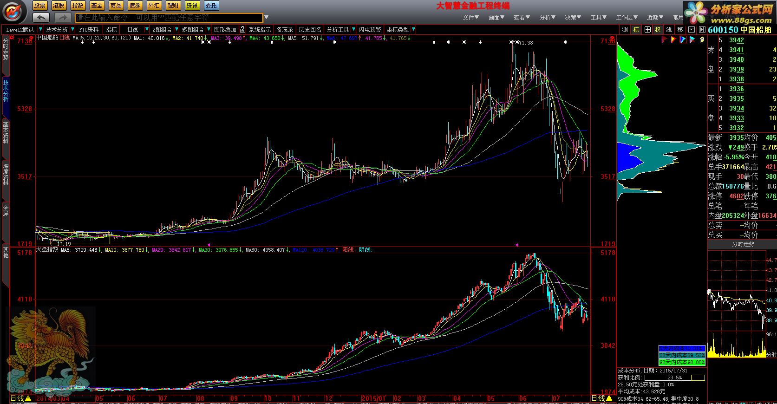Screen dimensions: 777x404
Task: Click the 分时走势 panel header
Action: (x=743, y=244)
